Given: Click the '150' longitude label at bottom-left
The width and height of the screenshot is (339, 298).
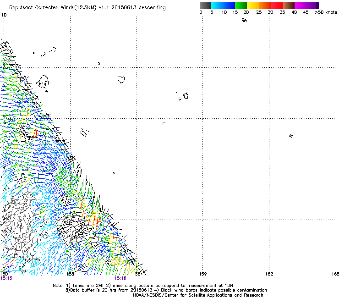Looking at the screenshot, I should pos(4,274).
